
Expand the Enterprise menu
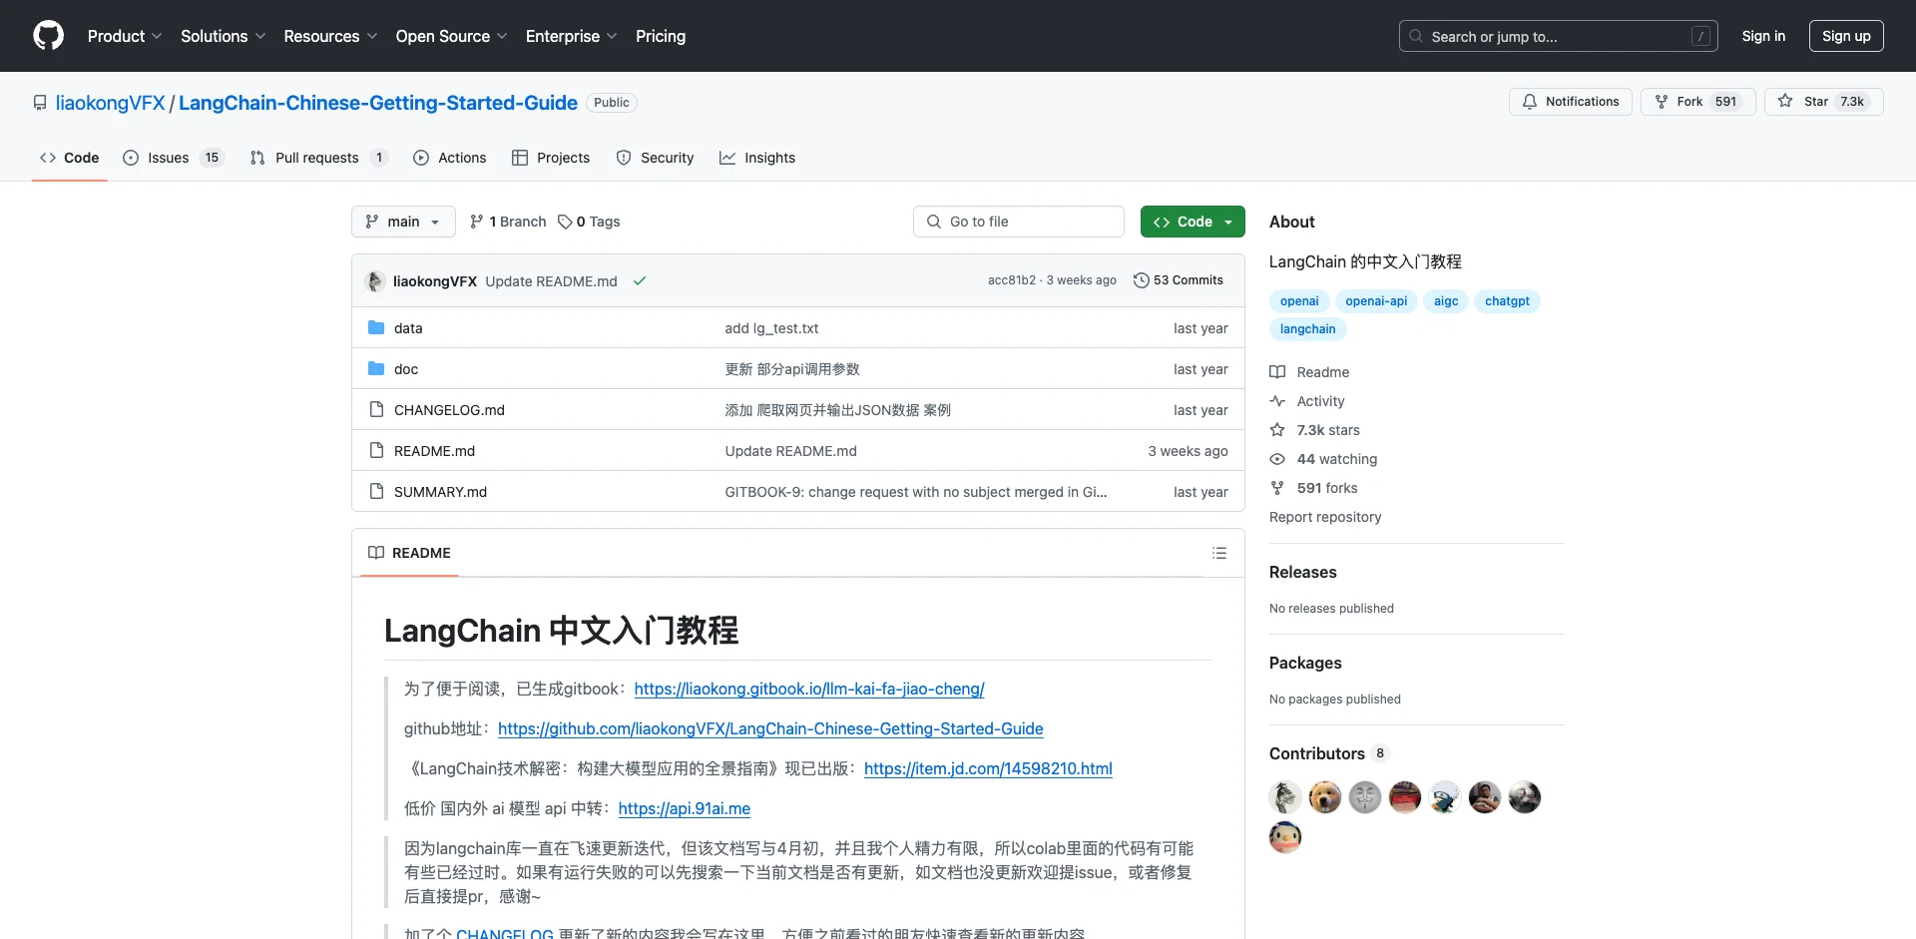[x=572, y=36]
